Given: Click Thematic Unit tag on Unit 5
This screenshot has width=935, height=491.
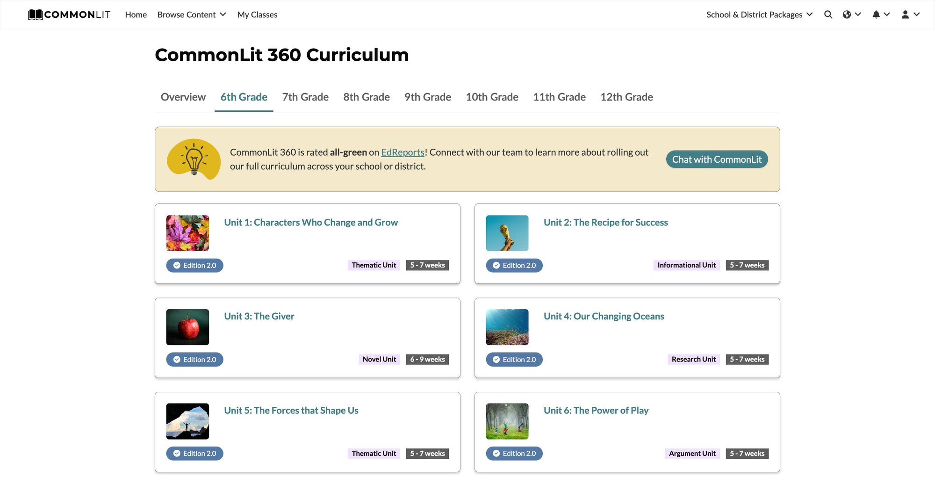Looking at the screenshot, I should 374,453.
